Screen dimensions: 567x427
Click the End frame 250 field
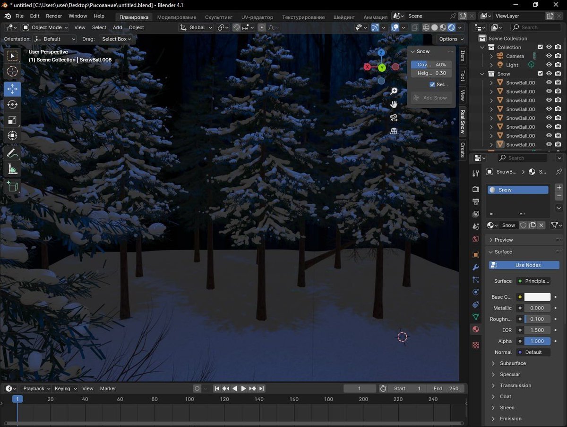coord(446,388)
